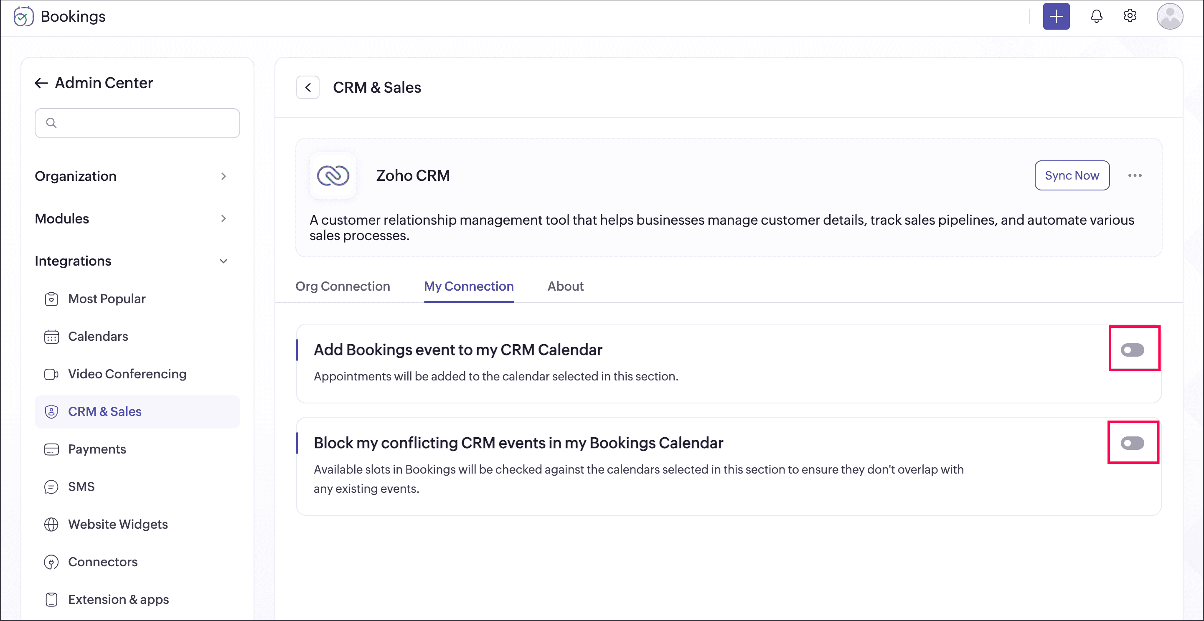Open the Payments integrations page
Viewport: 1204px width, 621px height.
pyautogui.click(x=97, y=449)
